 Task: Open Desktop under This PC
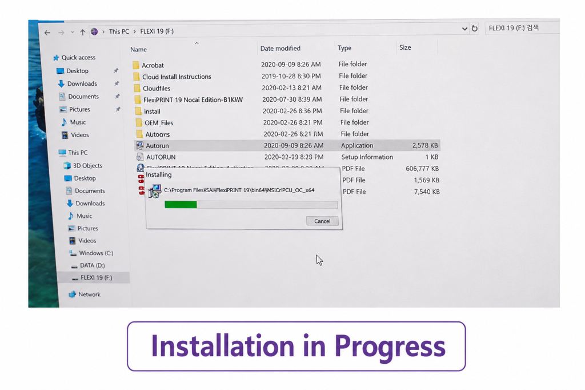coord(80,178)
